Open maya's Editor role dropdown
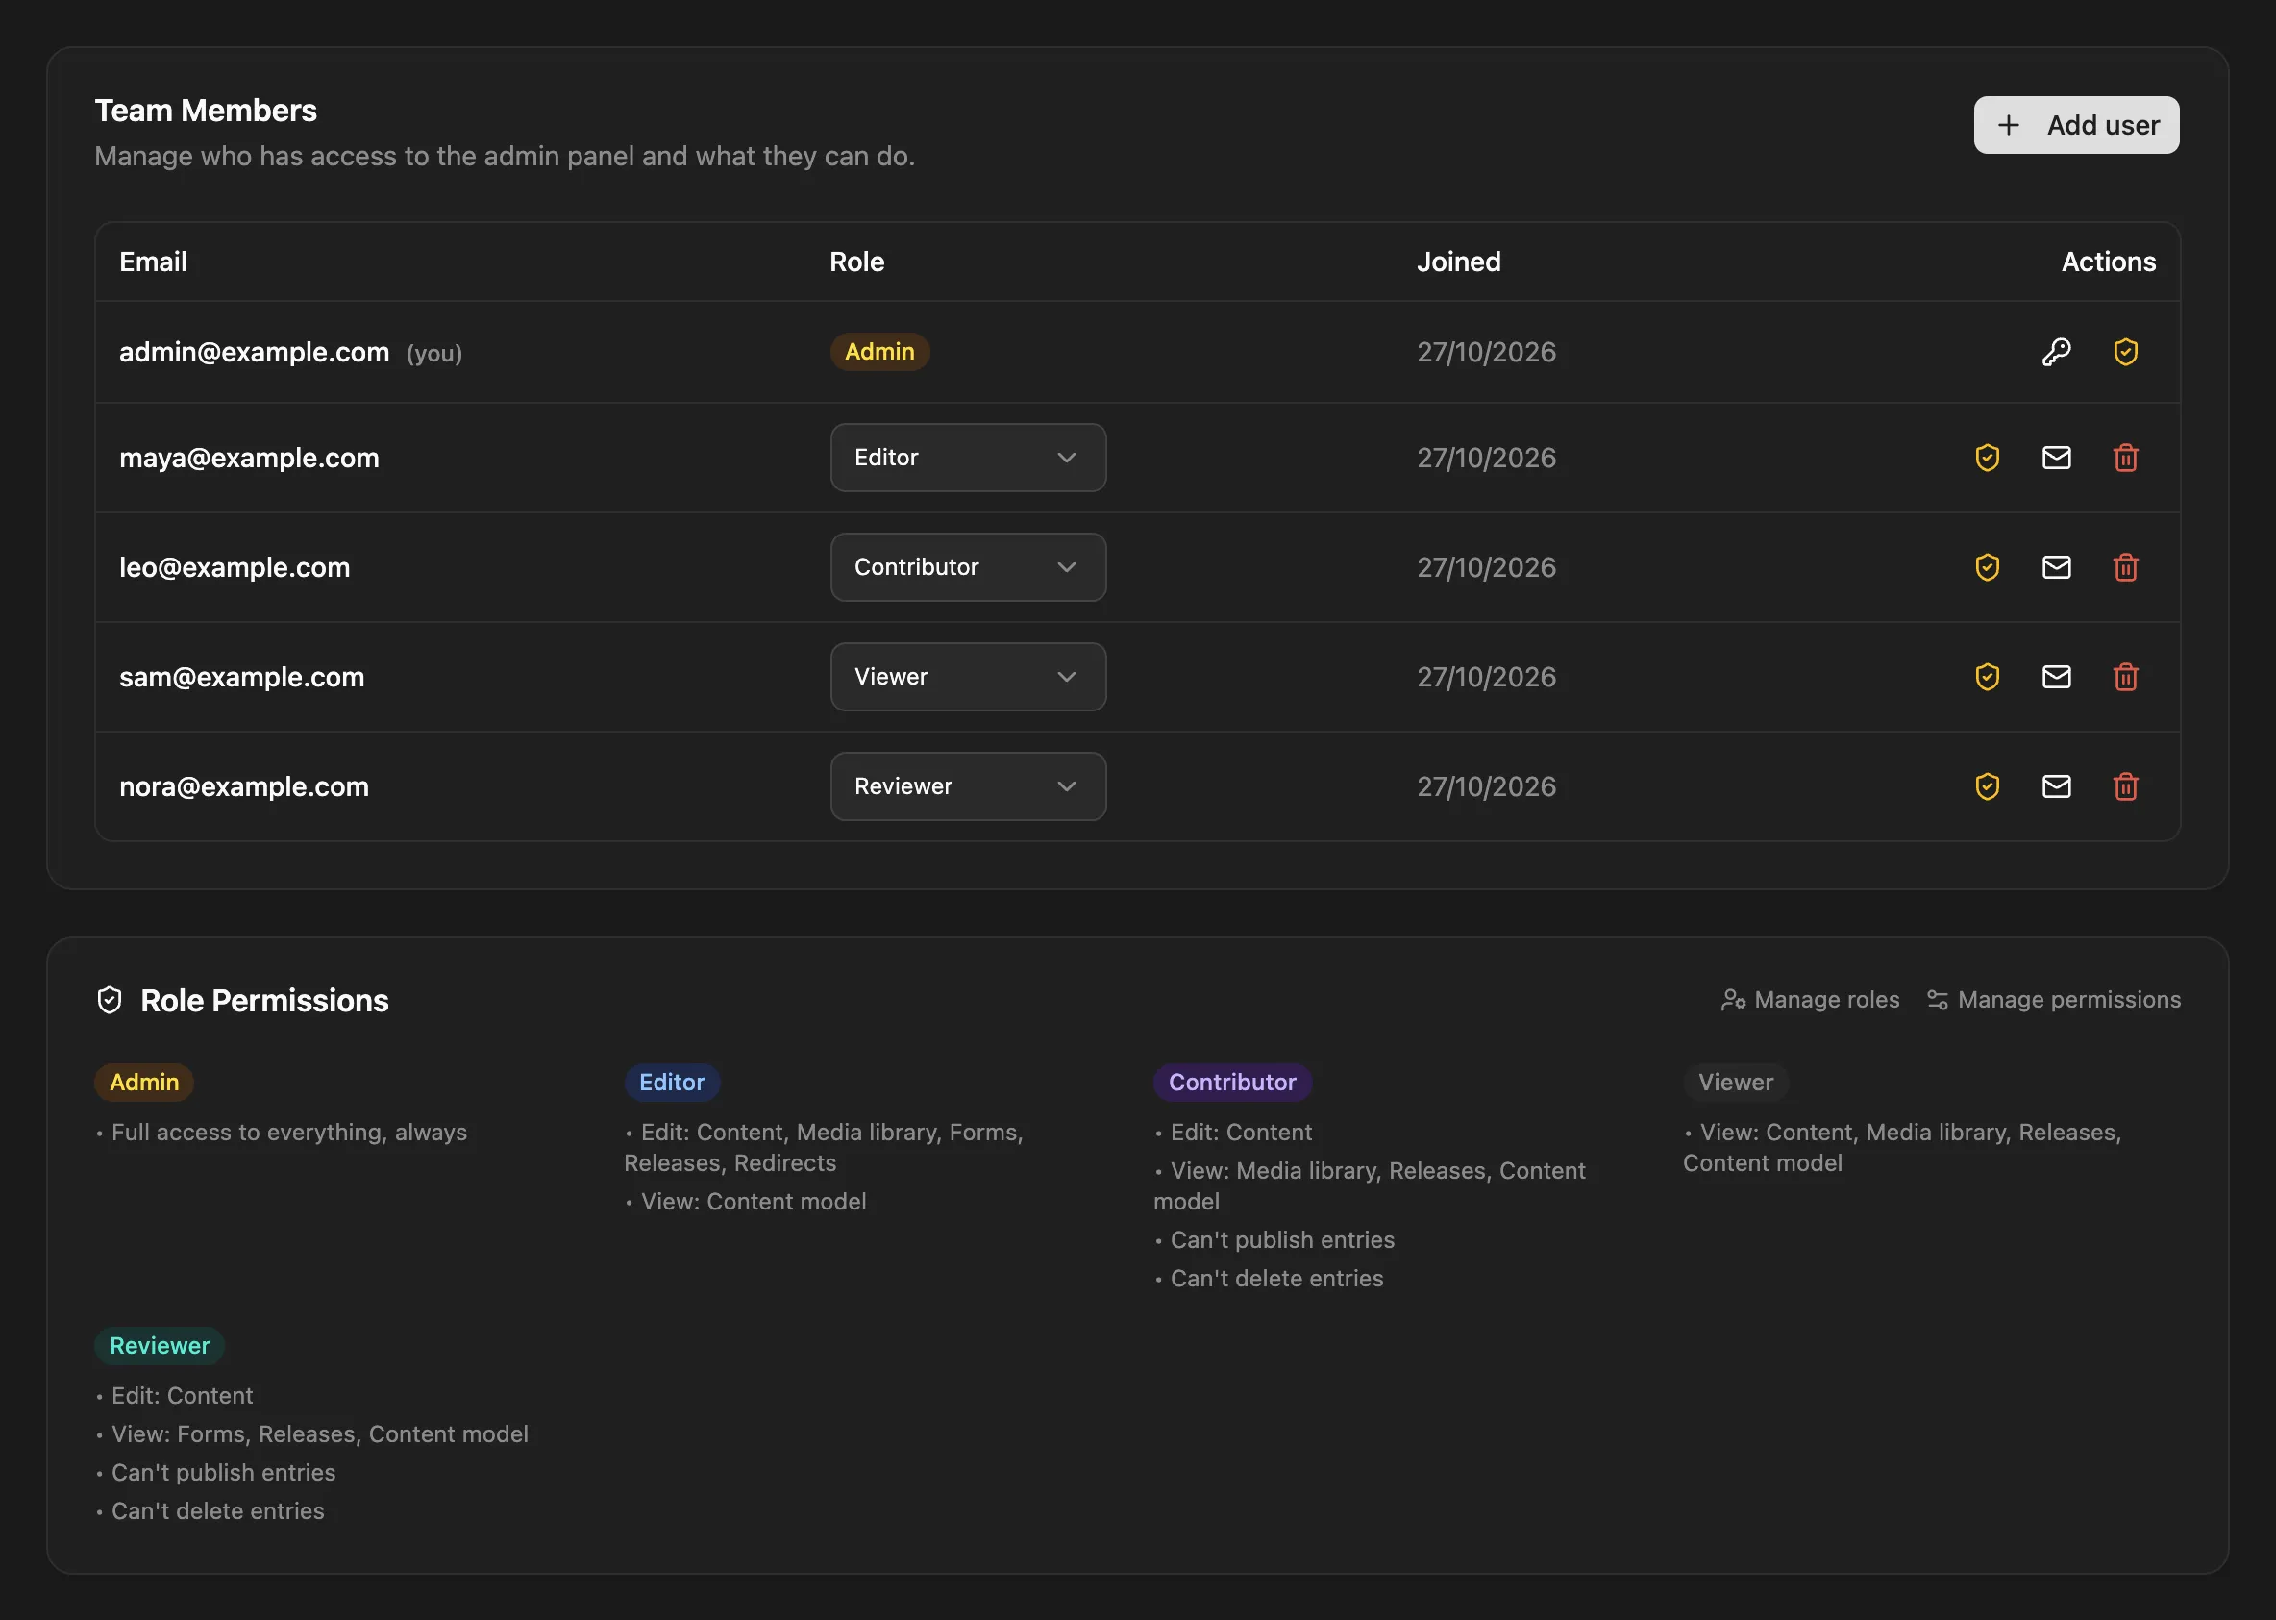The width and height of the screenshot is (2276, 1620). pos(968,458)
